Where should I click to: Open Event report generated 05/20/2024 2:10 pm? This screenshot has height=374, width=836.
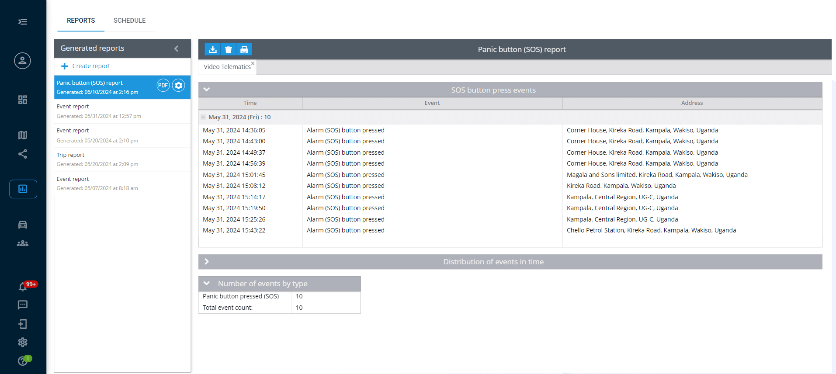[122, 135]
